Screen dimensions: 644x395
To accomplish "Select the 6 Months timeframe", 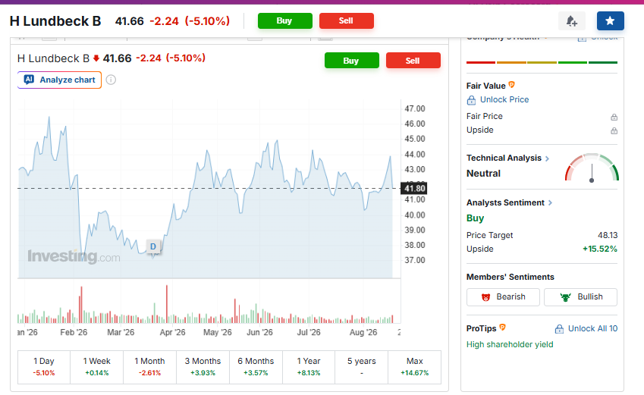I will pyautogui.click(x=256, y=367).
